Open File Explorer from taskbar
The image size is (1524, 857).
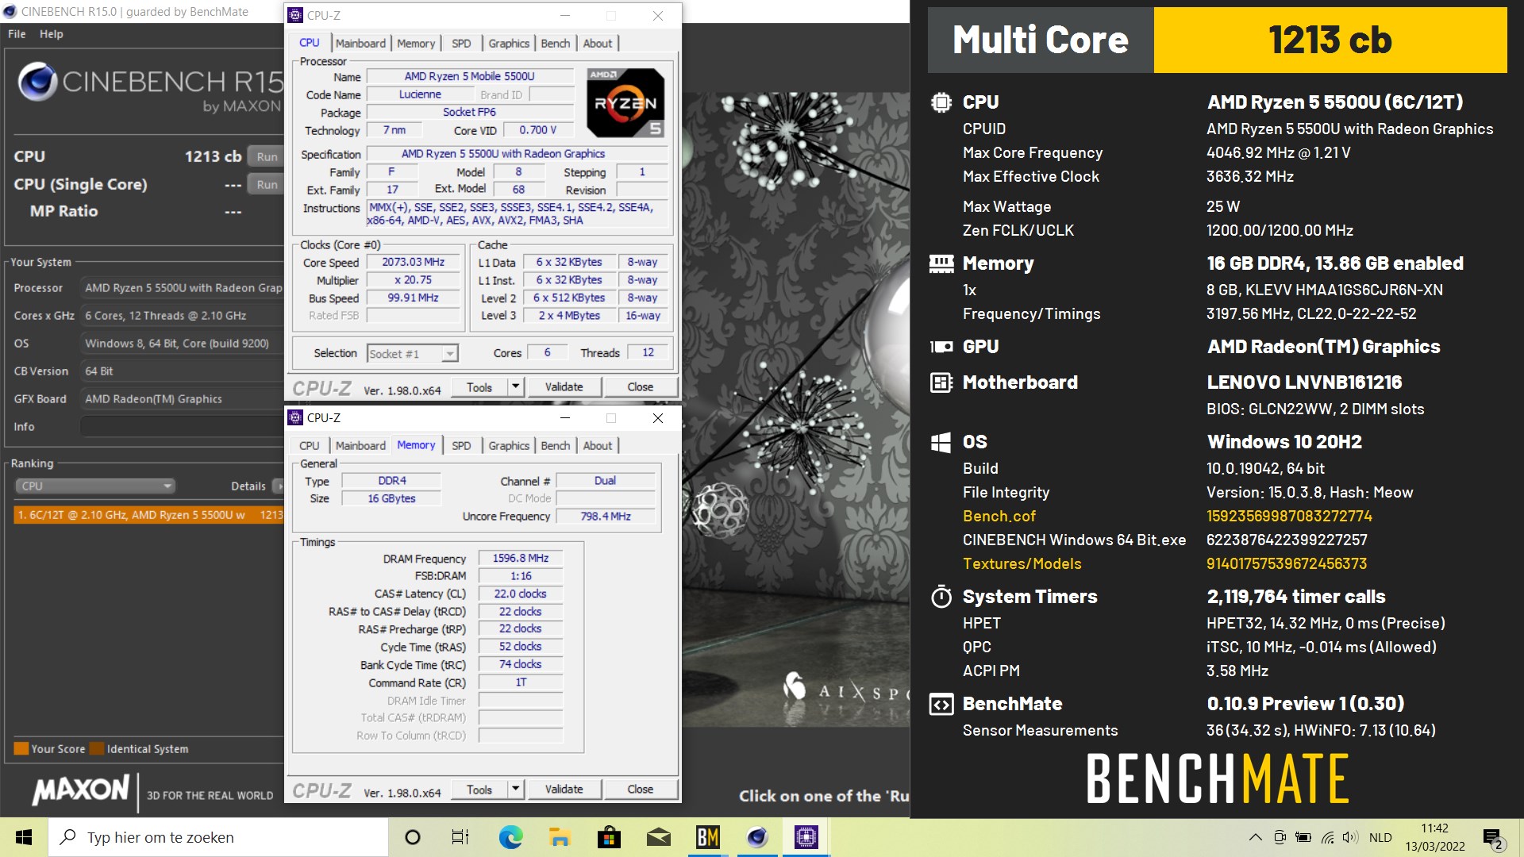pos(560,837)
